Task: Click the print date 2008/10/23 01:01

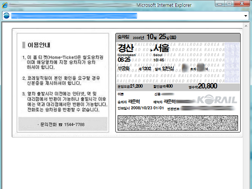Action: (147, 108)
